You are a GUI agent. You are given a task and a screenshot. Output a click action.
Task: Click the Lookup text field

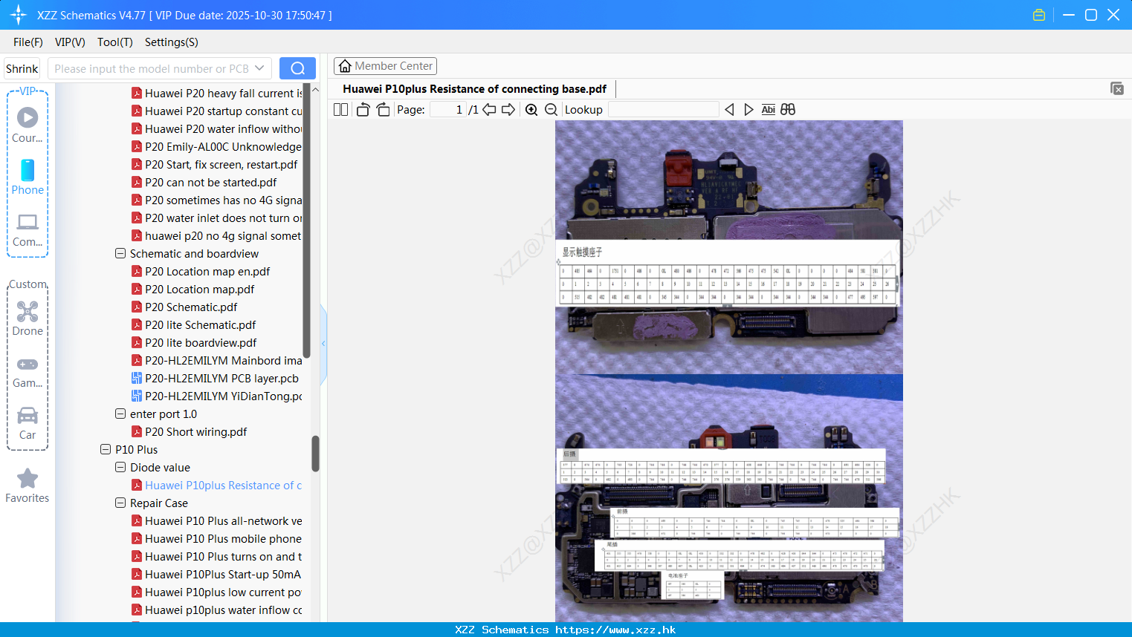click(663, 110)
